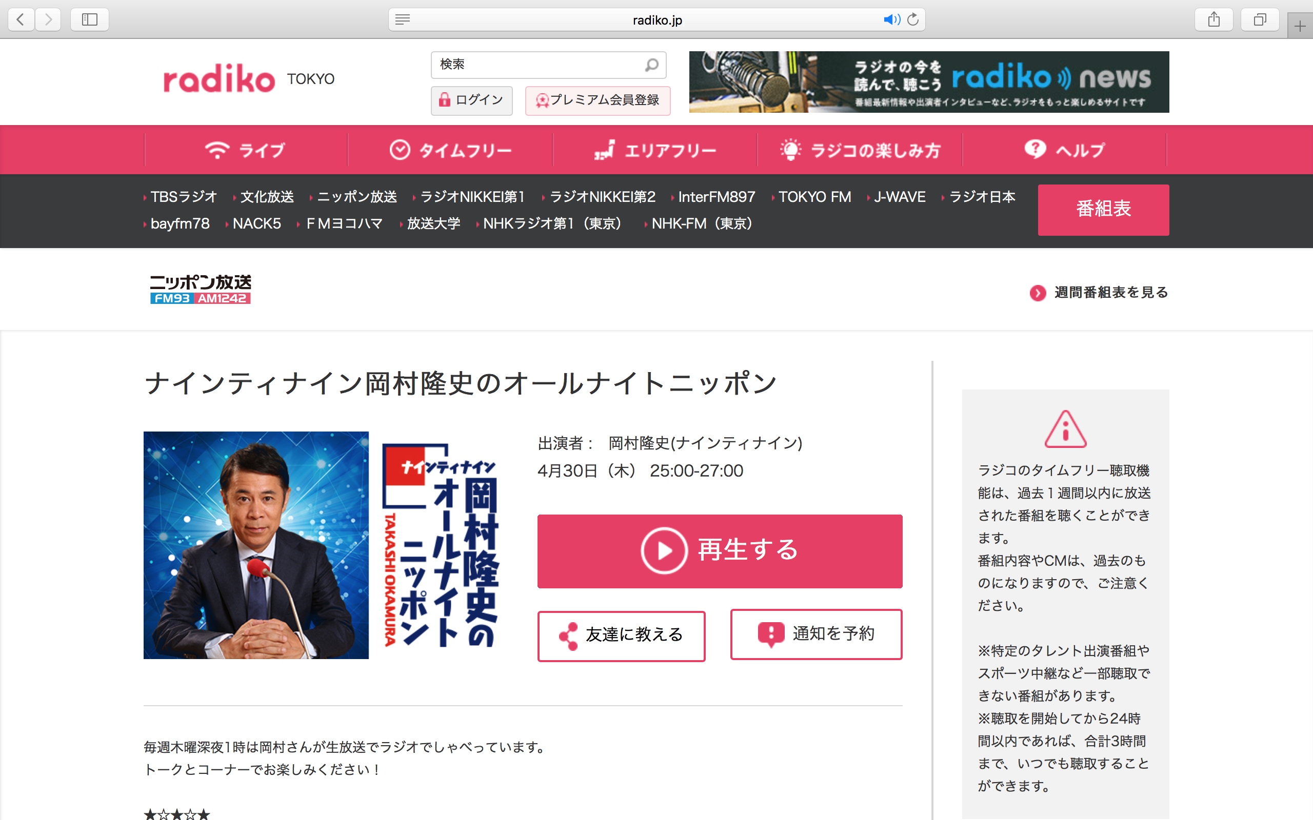The height and width of the screenshot is (820, 1313).
Task: Switch to the ライブ tab
Action: pyautogui.click(x=246, y=150)
